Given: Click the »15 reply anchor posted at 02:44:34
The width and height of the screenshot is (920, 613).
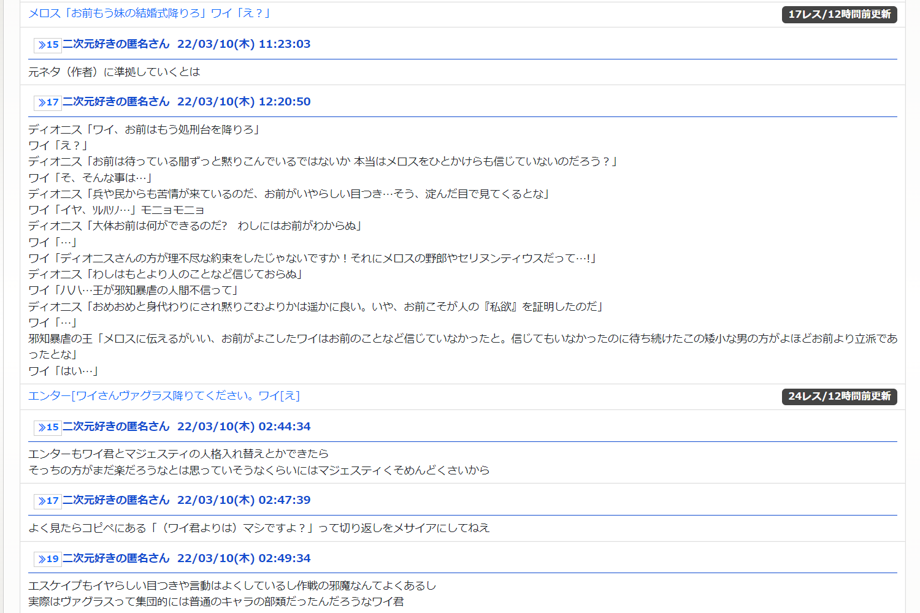Looking at the screenshot, I should tap(48, 427).
